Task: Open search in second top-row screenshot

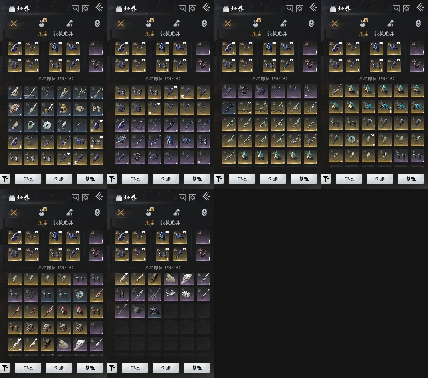Action: pos(182,9)
